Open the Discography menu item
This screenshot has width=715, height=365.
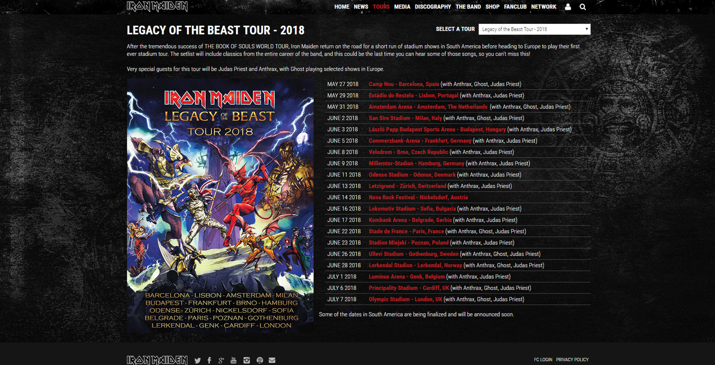click(x=433, y=7)
